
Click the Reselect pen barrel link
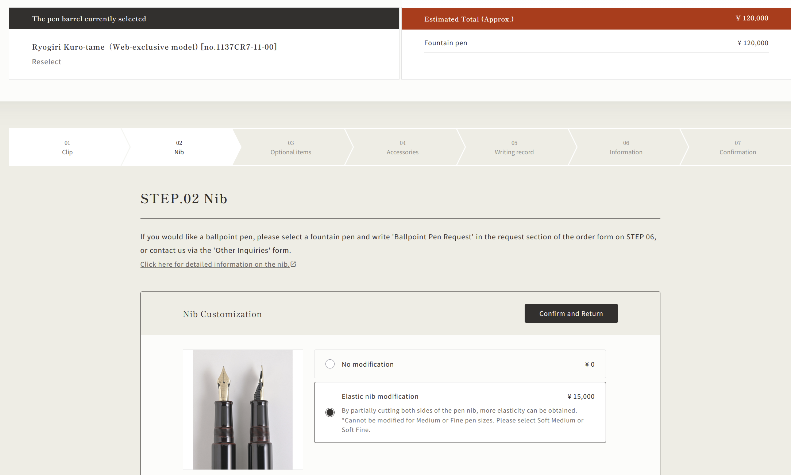click(x=46, y=62)
